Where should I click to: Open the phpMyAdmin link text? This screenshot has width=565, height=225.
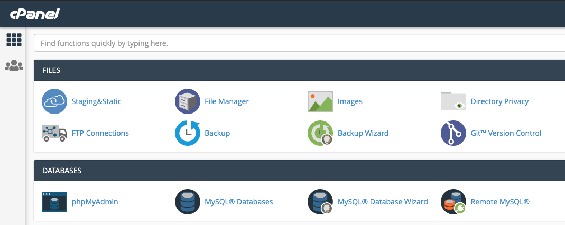click(x=95, y=202)
